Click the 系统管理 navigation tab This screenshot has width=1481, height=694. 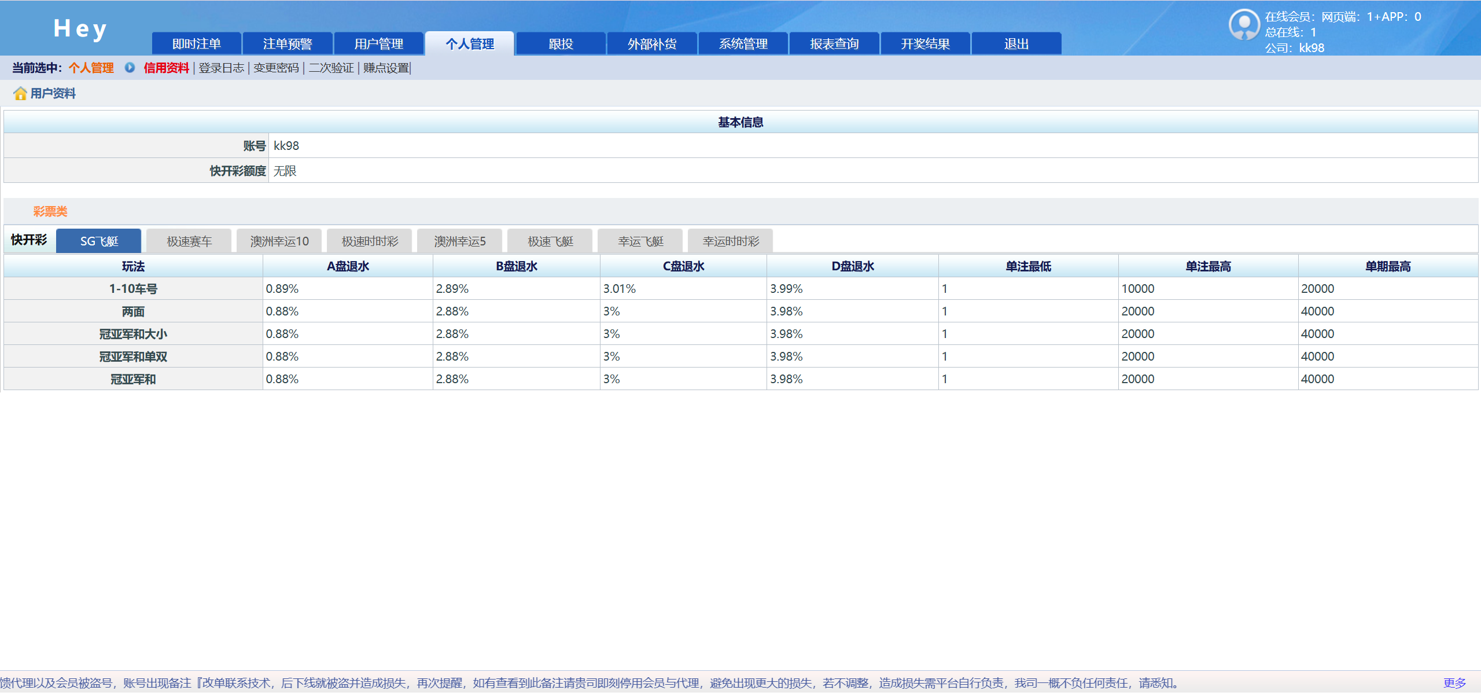(743, 44)
